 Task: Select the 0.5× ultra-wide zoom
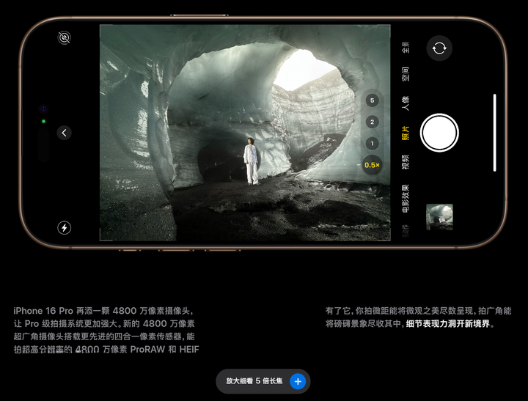point(372,165)
